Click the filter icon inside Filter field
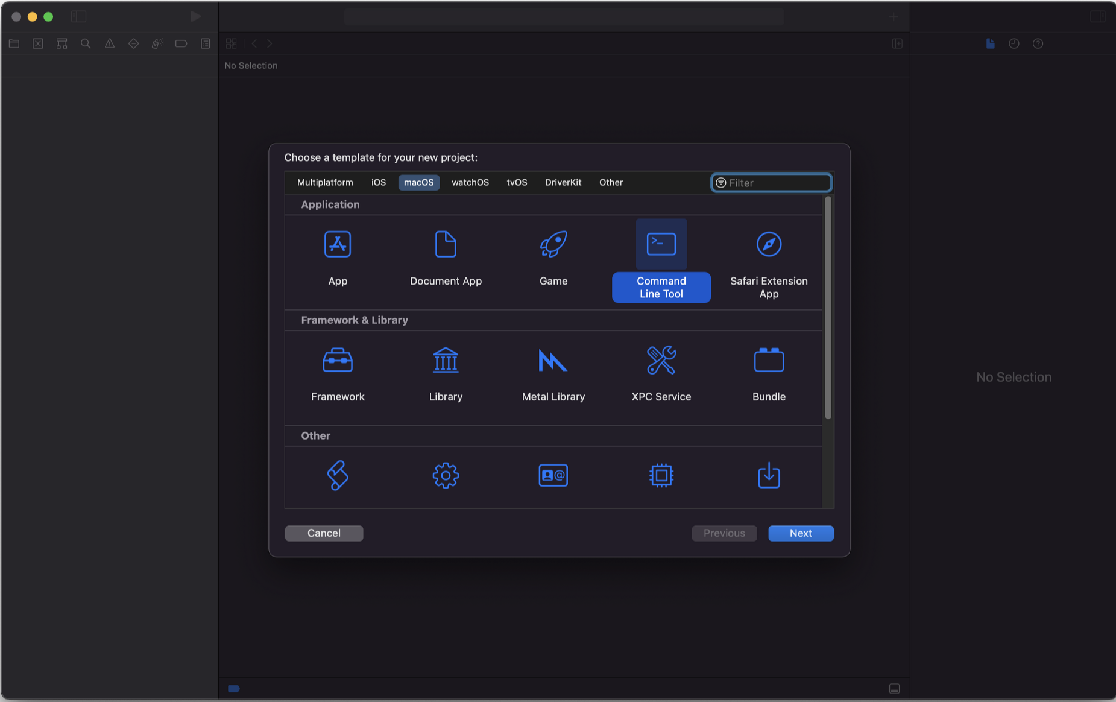The image size is (1116, 702). tap(720, 183)
